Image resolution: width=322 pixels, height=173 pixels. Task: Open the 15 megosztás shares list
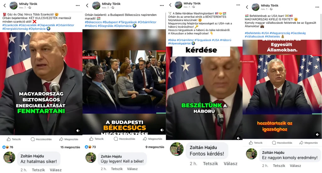pos(70,147)
